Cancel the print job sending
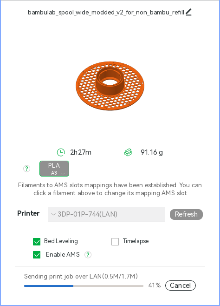The width and height of the screenshot is (220, 306). pyautogui.click(x=181, y=286)
